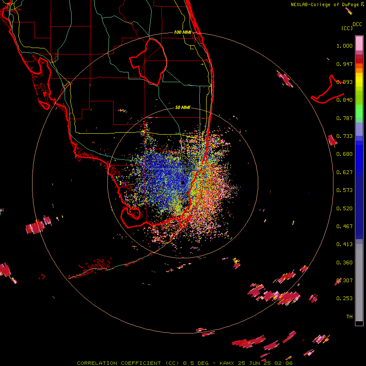The image size is (366, 366).
Task: Click the 0.840 scale value
Action: click(x=344, y=100)
